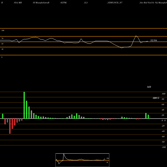Click the '(Sec Red Ncd Sr. Vii)' header text

[x=149, y=3]
